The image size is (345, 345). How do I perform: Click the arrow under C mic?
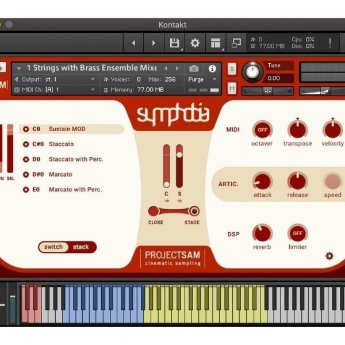click(x=167, y=201)
